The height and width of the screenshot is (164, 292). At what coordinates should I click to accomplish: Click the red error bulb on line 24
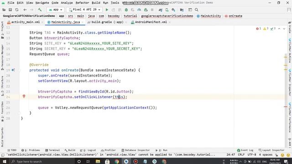(24, 96)
